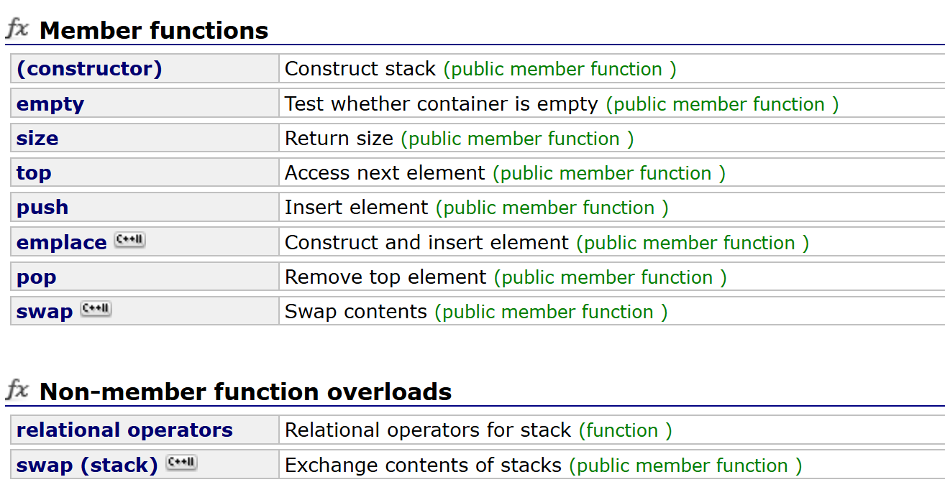
Task: Open the member swap function link
Action: point(45,312)
